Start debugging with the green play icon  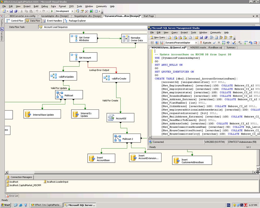pyautogui.click(x=52, y=11)
